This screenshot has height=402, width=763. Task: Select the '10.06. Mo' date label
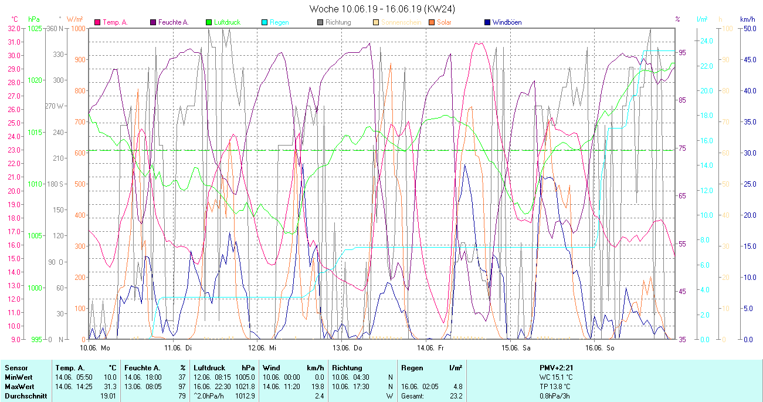pyautogui.click(x=95, y=347)
